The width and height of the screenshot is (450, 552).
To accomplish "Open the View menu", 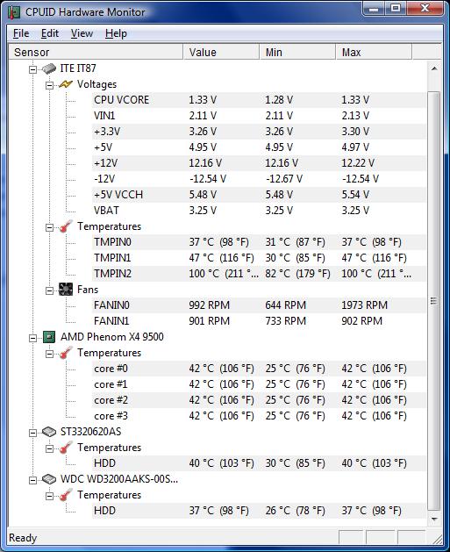I will tap(82, 33).
